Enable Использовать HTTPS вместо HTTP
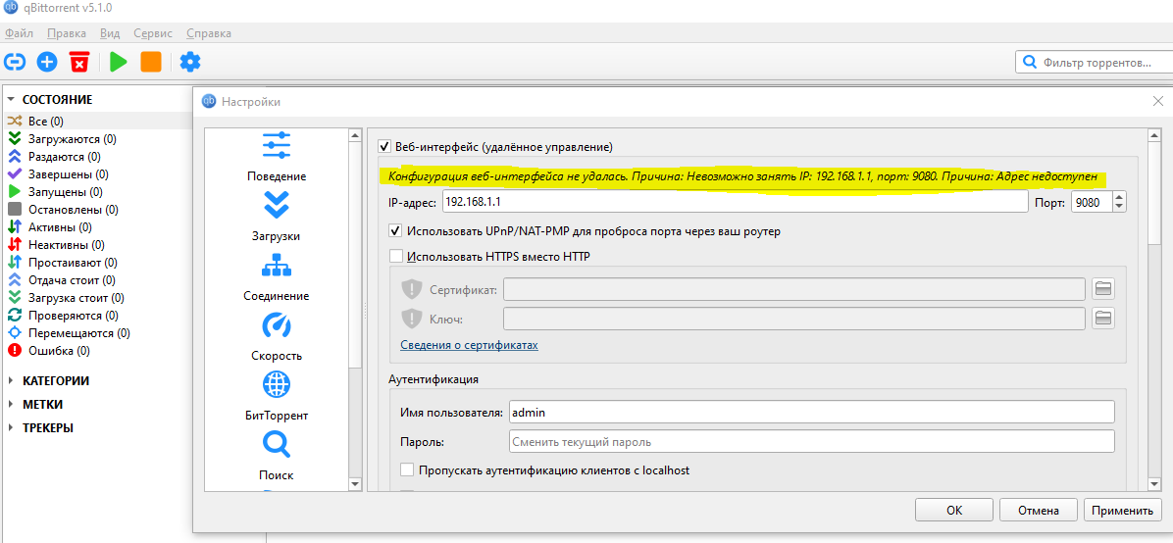This screenshot has height=543, width=1173. point(396,257)
